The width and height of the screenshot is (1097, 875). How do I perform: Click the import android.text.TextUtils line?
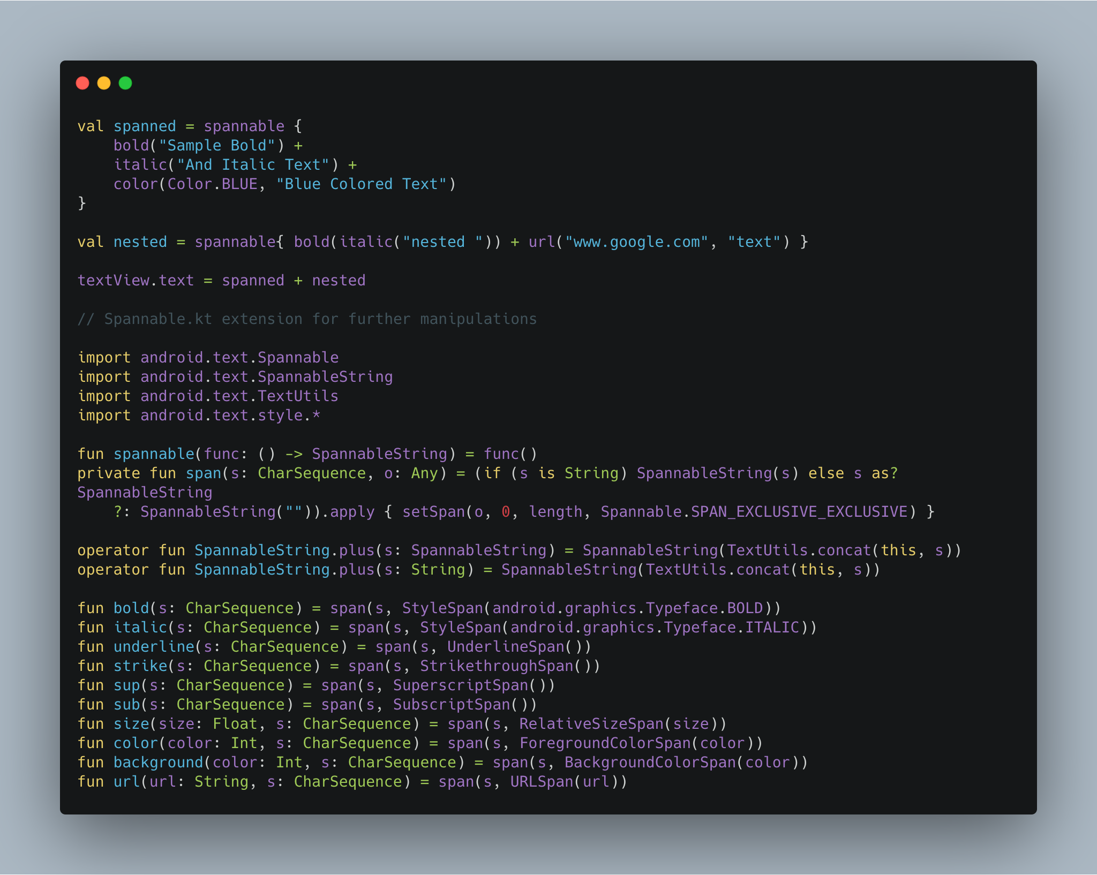(x=208, y=396)
